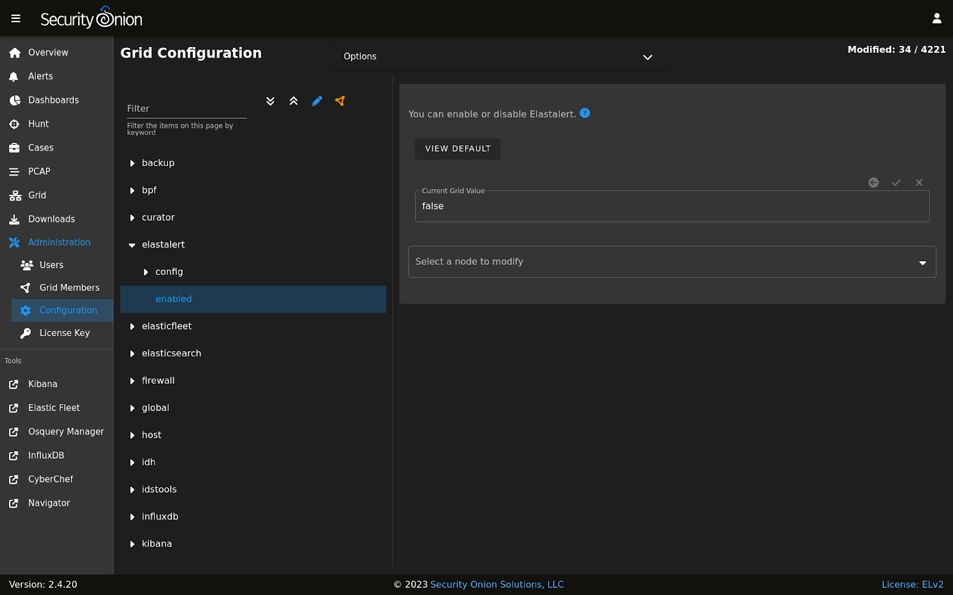Screen dimensions: 953x595
Task: Expand the global tree node
Action: click(132, 408)
